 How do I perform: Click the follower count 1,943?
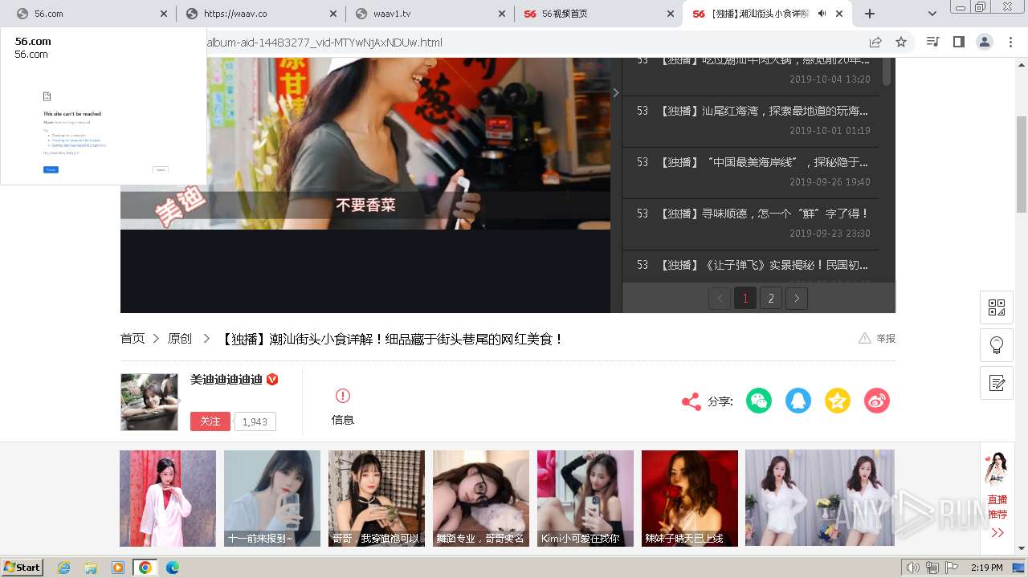click(255, 421)
